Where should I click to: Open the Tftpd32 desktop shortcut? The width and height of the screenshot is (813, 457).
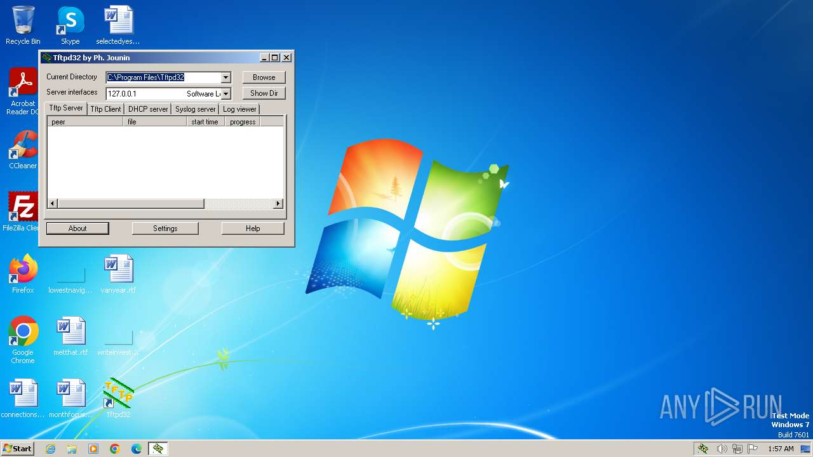(118, 399)
